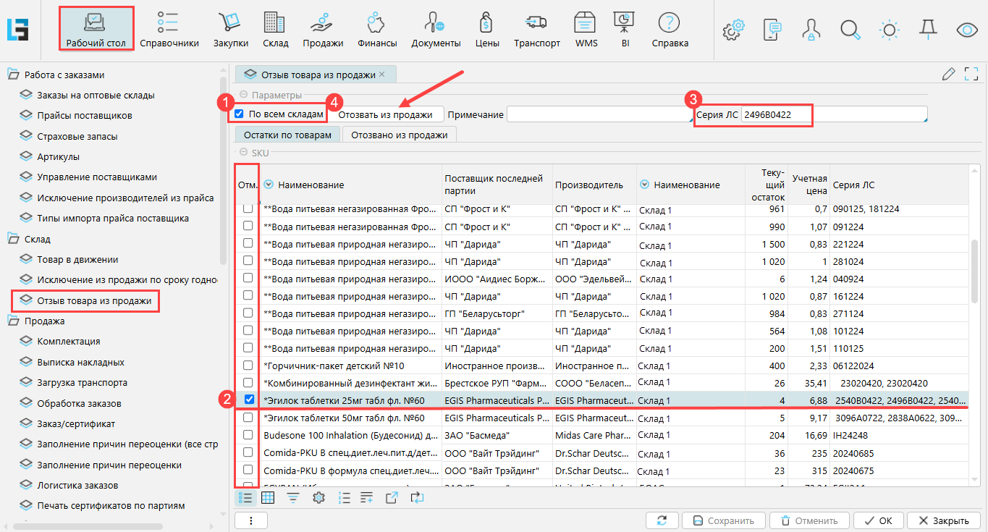This screenshot has height=532, width=988.
Task: Collapse the Параметры section
Action: (244, 95)
